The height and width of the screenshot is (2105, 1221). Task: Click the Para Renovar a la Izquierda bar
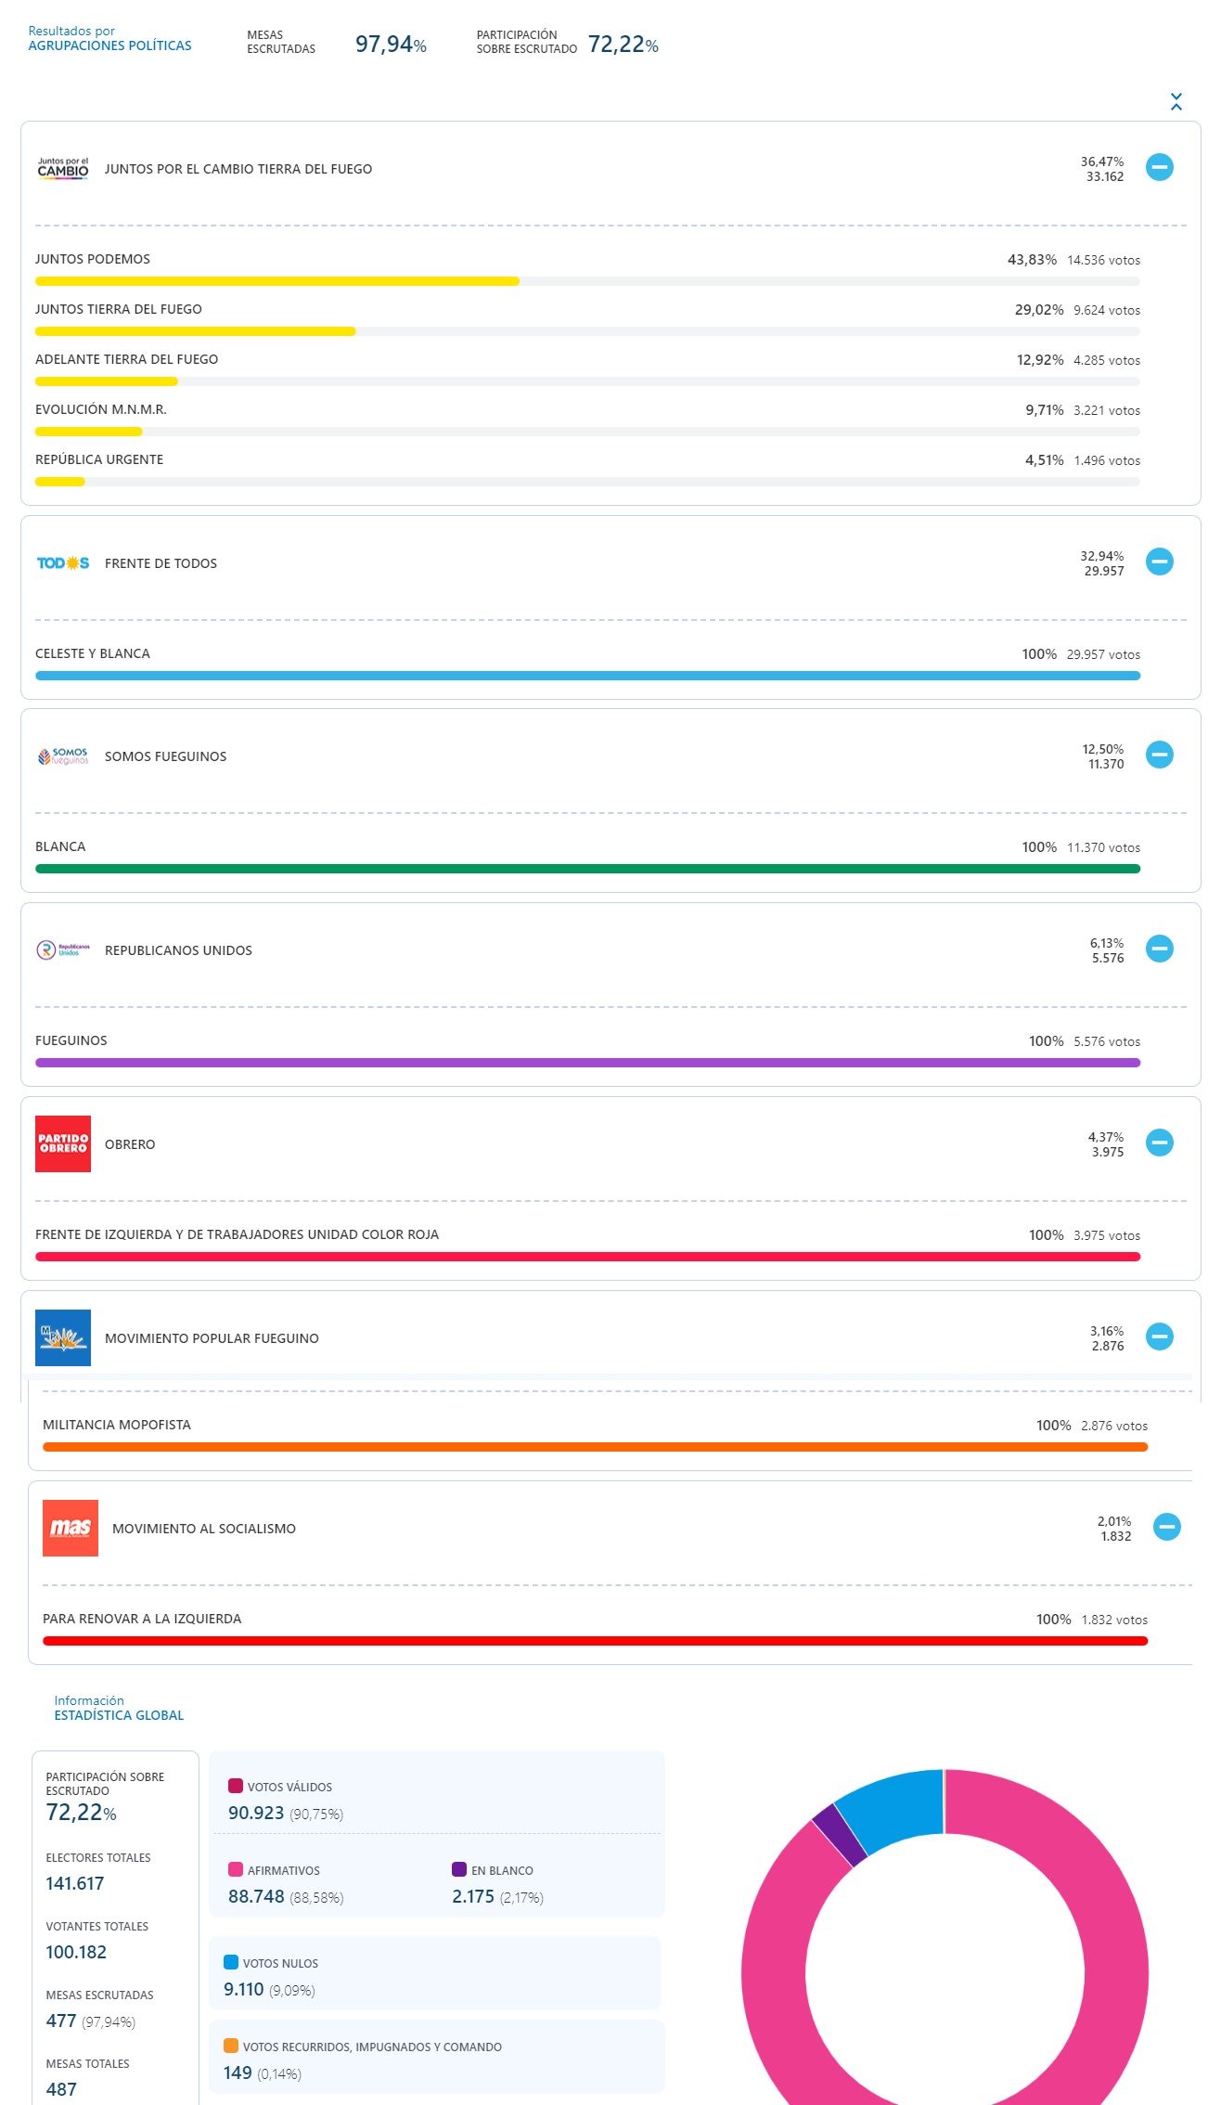[595, 1641]
